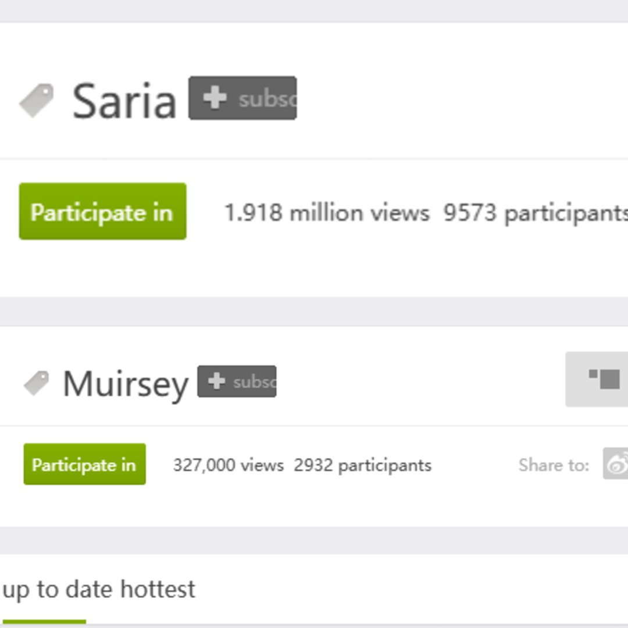
Task: Subscribe to the Muirsey tag
Action: click(237, 381)
